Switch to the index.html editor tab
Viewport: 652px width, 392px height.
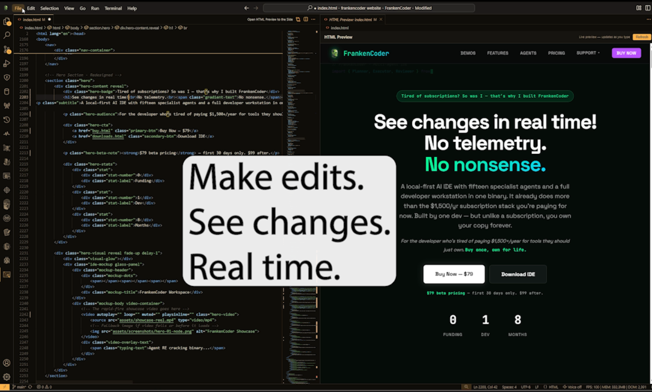point(34,19)
